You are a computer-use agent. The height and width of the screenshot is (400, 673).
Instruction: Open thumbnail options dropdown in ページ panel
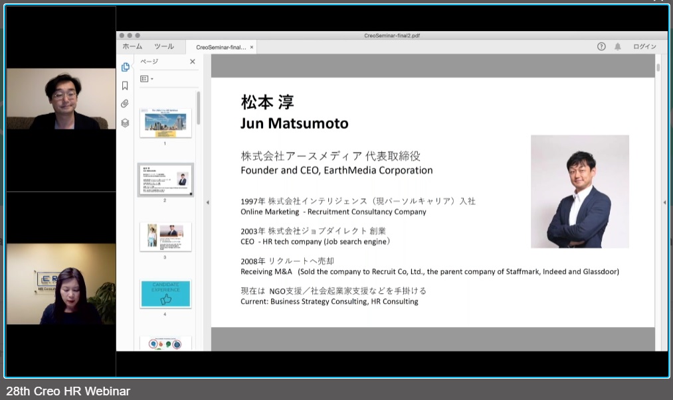[147, 79]
